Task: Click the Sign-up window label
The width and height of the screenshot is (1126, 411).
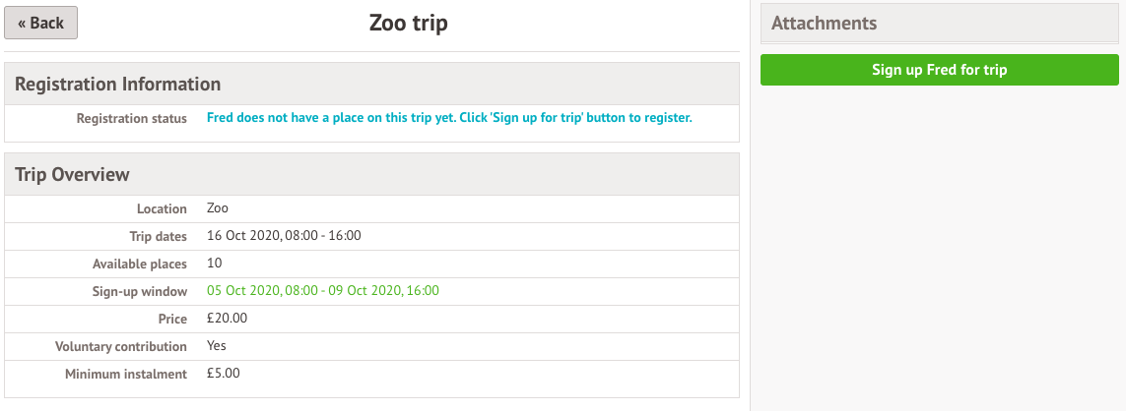Action: click(139, 291)
